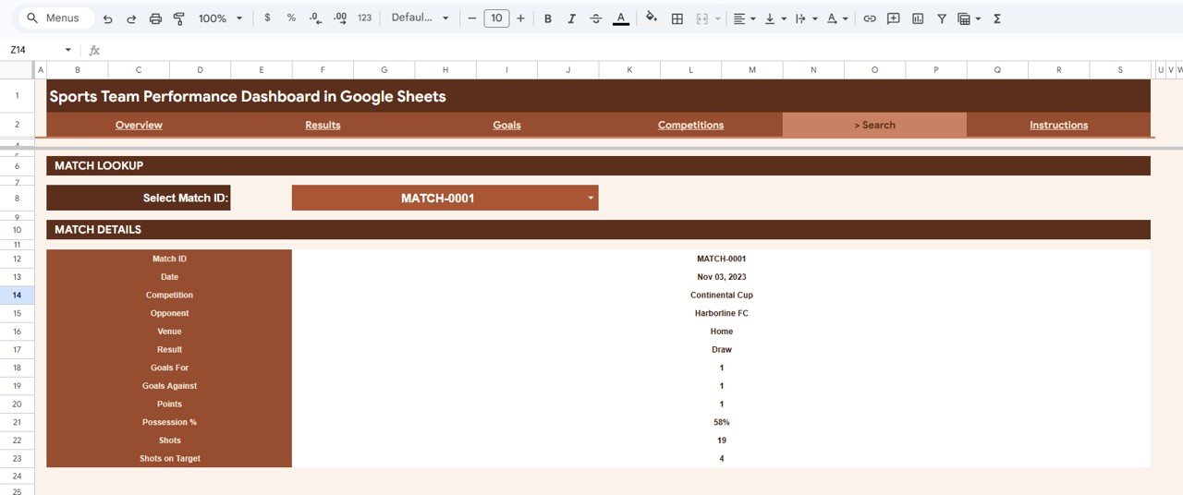Click the Possession % label cell
This screenshot has height=495, width=1183.
click(169, 422)
